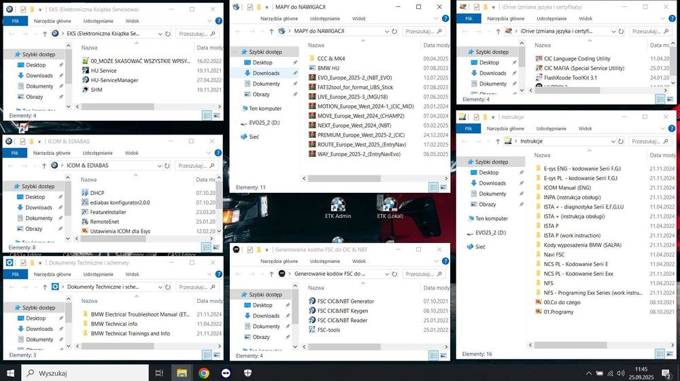Click the Wyszukaj taskbar search box
Viewport: 680px width, 381px height.
coord(85,373)
